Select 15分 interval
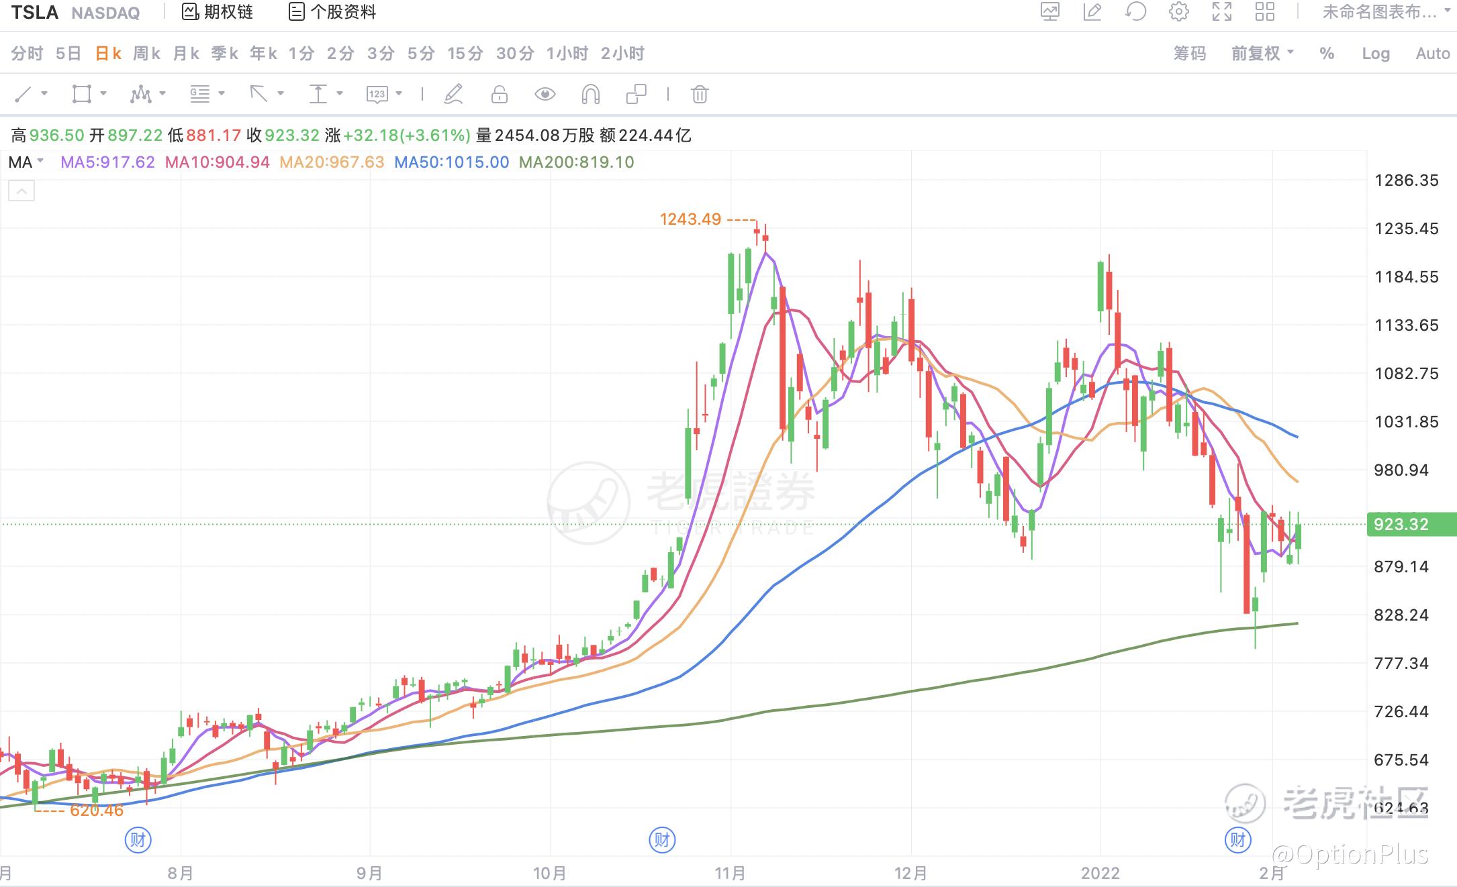The image size is (1457, 887). (465, 54)
